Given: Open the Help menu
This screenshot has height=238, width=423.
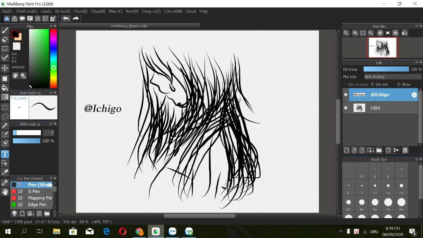Looking at the screenshot, I should 204,11.
